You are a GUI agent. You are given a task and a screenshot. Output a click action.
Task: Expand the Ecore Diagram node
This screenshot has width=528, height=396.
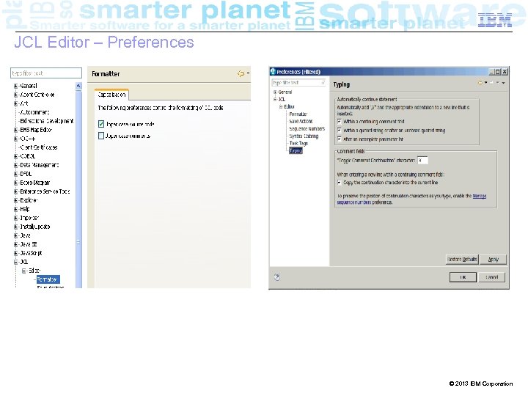click(15, 183)
